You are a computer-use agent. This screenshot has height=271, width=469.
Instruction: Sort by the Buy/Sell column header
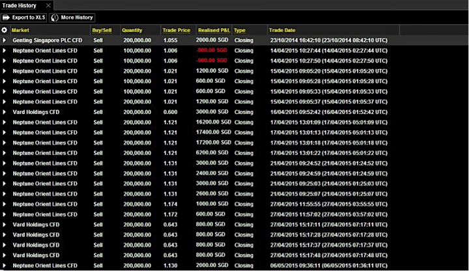102,30
